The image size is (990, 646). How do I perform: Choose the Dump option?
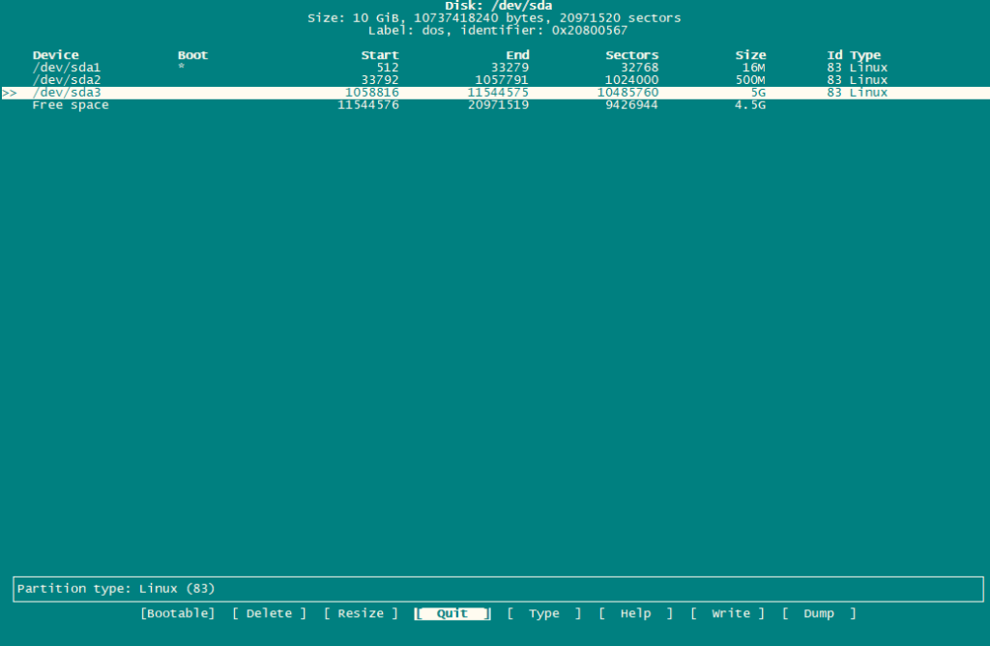819,613
